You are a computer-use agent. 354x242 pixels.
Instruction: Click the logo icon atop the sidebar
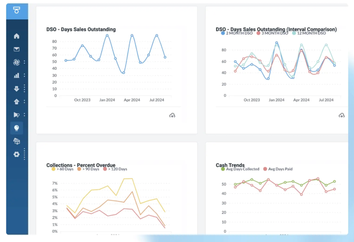pos(16,10)
